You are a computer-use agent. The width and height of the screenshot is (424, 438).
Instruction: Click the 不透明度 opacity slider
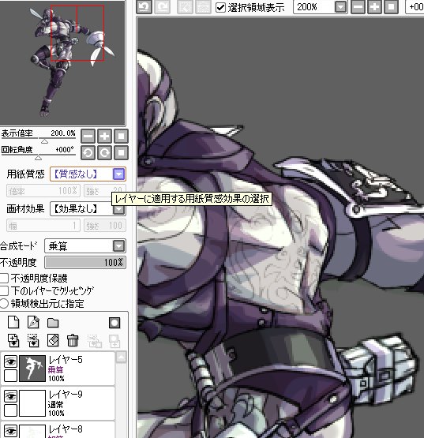[x=85, y=263]
